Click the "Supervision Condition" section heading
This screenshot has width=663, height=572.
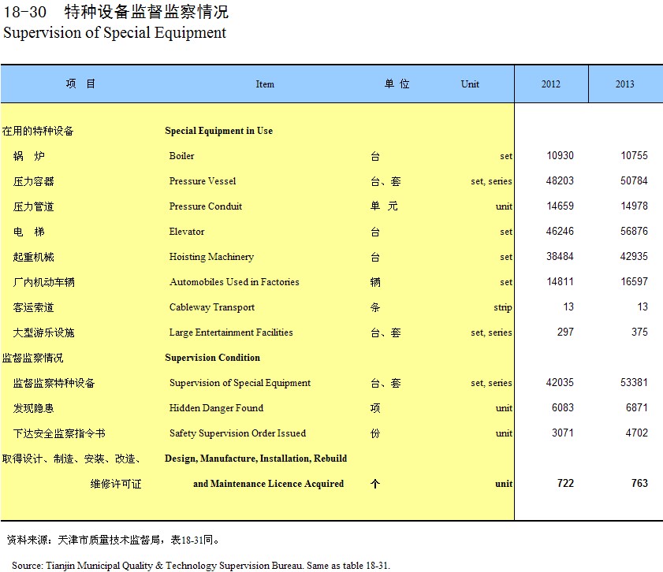tap(212, 358)
